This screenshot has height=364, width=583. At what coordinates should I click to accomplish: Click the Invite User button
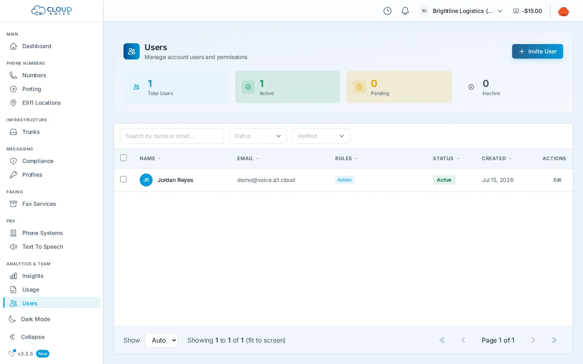538,51
